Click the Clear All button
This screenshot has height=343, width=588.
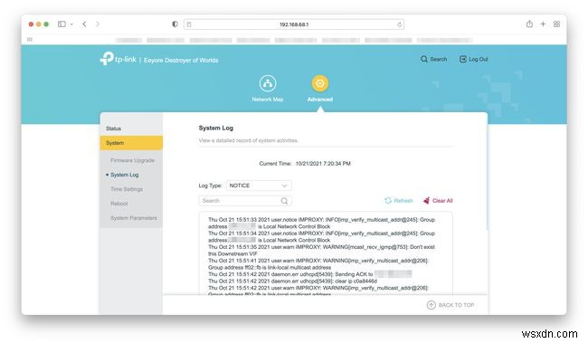point(438,201)
